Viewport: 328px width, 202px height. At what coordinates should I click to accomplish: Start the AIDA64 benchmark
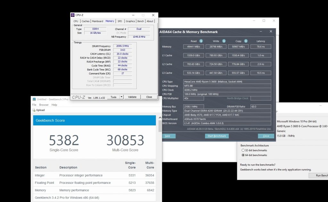(217, 136)
